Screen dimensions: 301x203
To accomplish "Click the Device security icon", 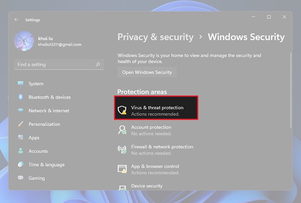I will click(x=122, y=187).
